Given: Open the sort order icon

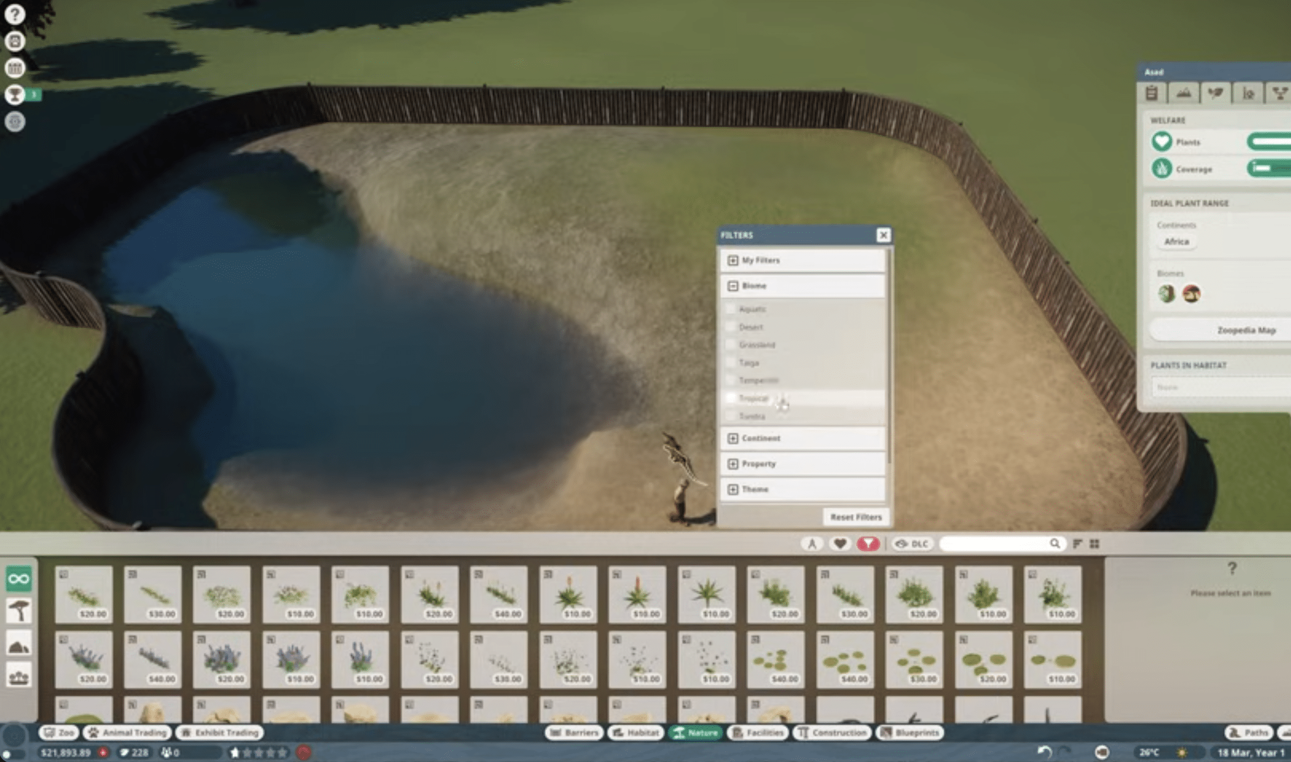Looking at the screenshot, I should pos(1077,544).
